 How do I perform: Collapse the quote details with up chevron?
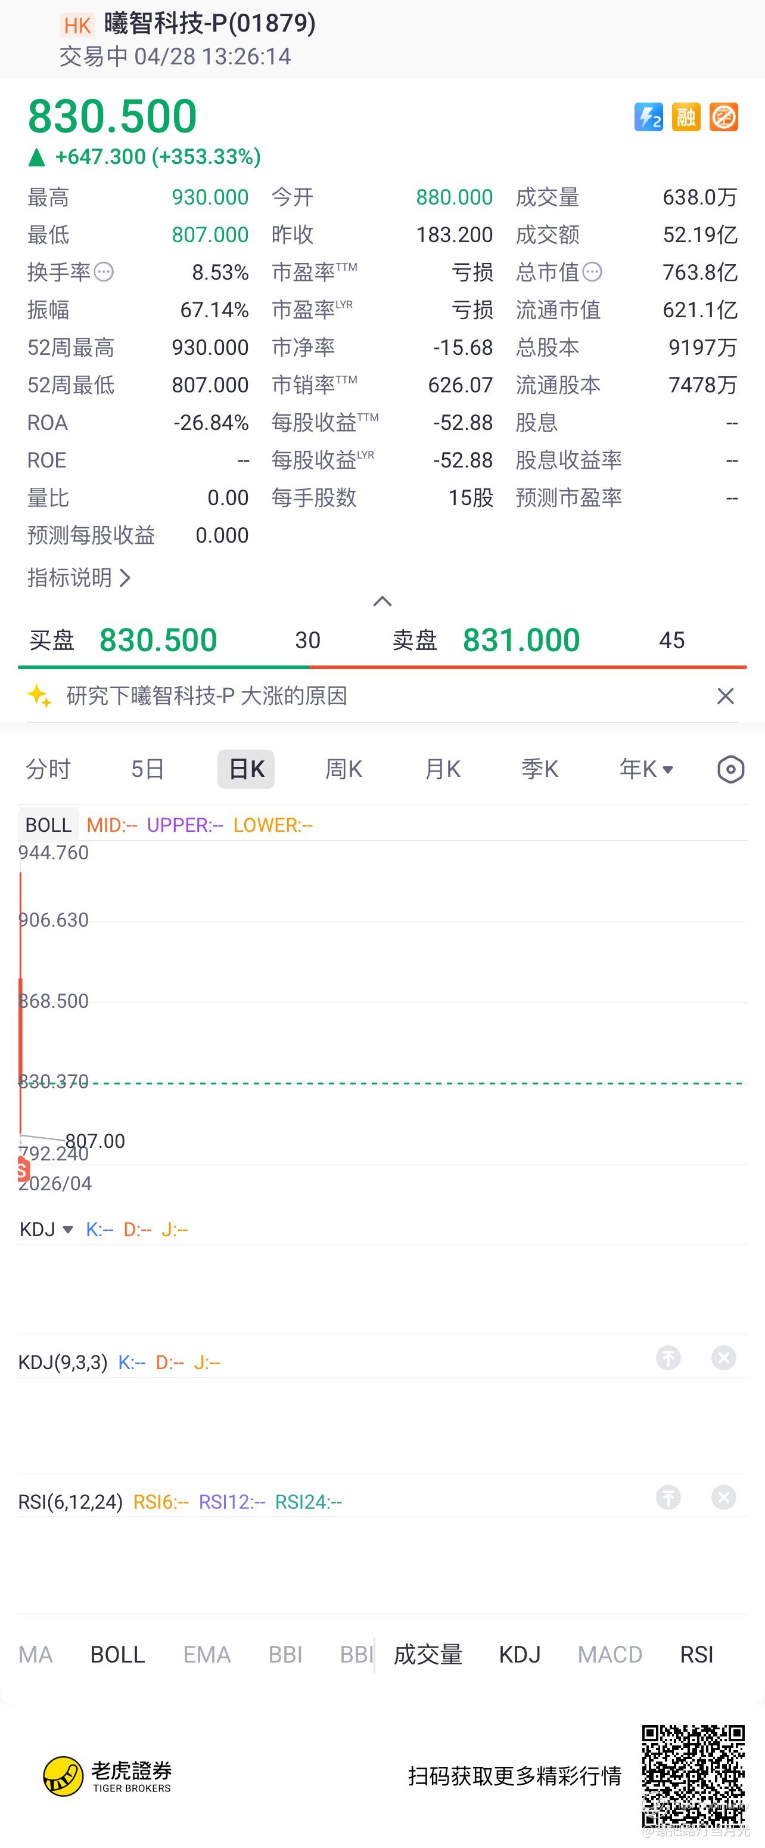coord(383,601)
